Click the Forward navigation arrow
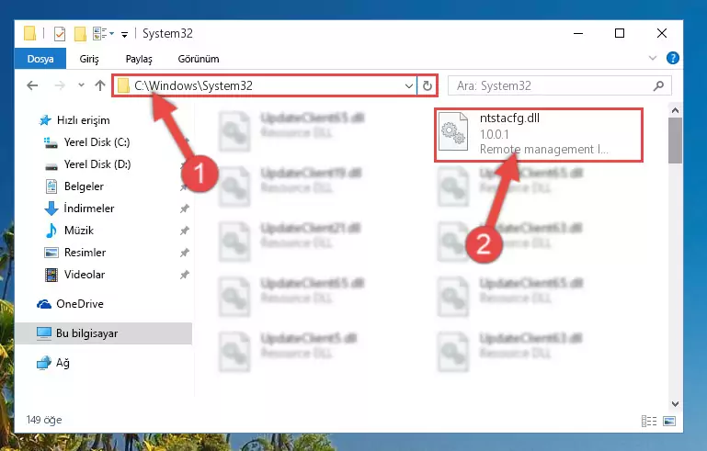The height and width of the screenshot is (451, 707). tap(60, 85)
